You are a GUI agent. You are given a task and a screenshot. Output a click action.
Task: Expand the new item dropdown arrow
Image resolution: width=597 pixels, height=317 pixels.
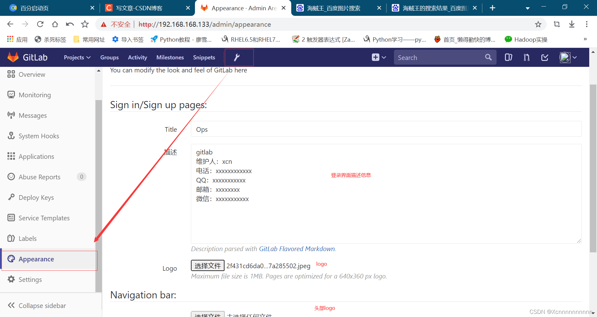pos(384,57)
